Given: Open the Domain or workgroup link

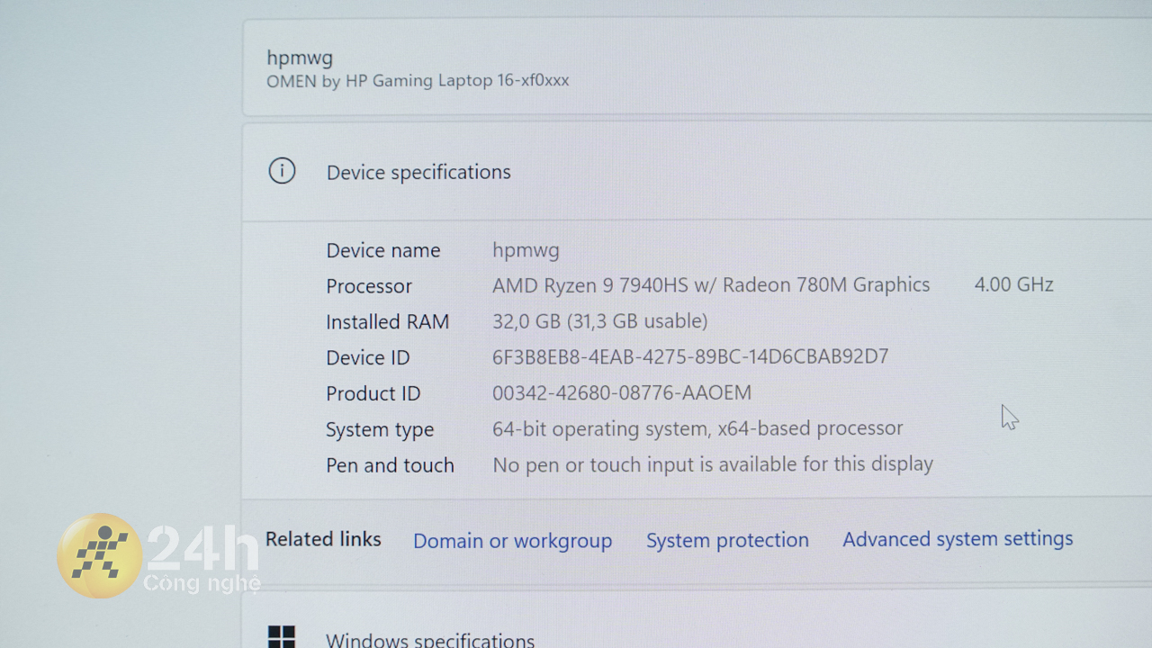Looking at the screenshot, I should pyautogui.click(x=512, y=541).
